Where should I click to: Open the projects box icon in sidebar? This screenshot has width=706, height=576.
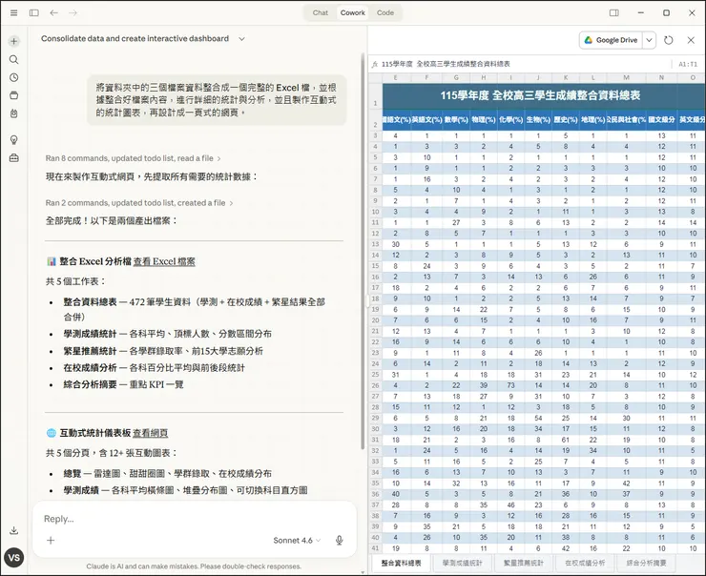coord(14,95)
